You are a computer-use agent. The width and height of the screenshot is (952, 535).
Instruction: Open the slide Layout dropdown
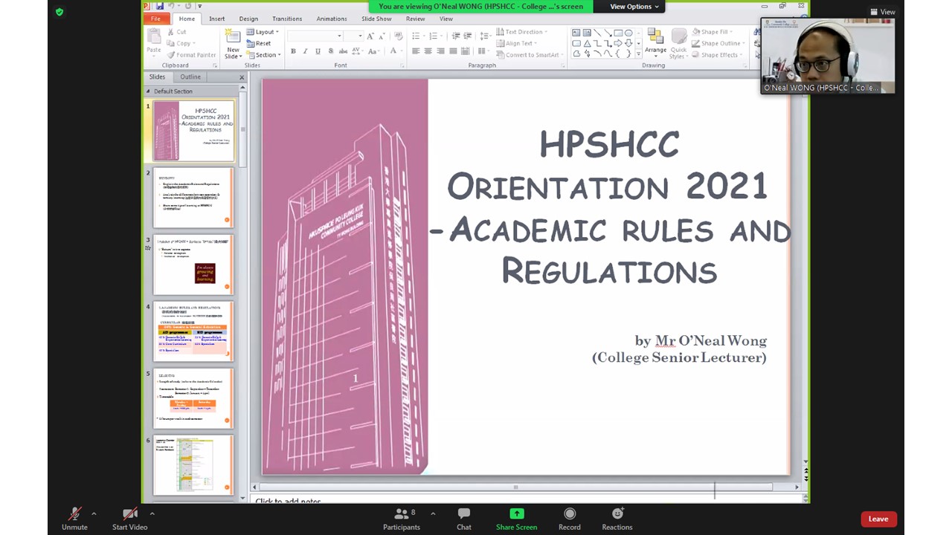(266, 32)
